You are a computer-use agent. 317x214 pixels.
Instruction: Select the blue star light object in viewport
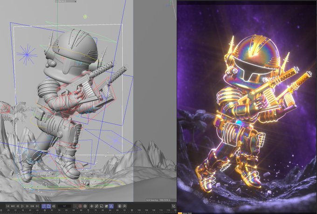27,55
